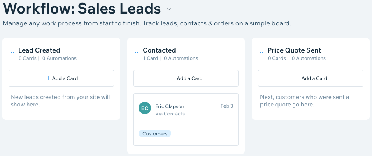Click the Lead Created column title

[x=39, y=50]
